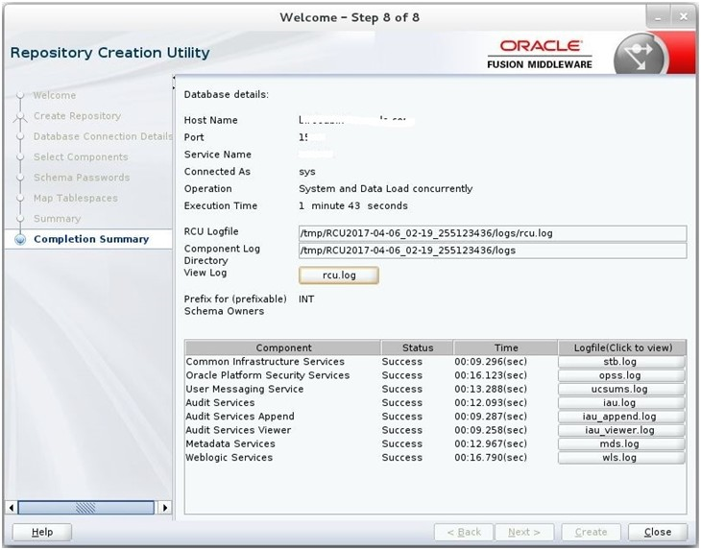701x550 pixels.
Task: Select the Select Components step
Action: pos(81,156)
